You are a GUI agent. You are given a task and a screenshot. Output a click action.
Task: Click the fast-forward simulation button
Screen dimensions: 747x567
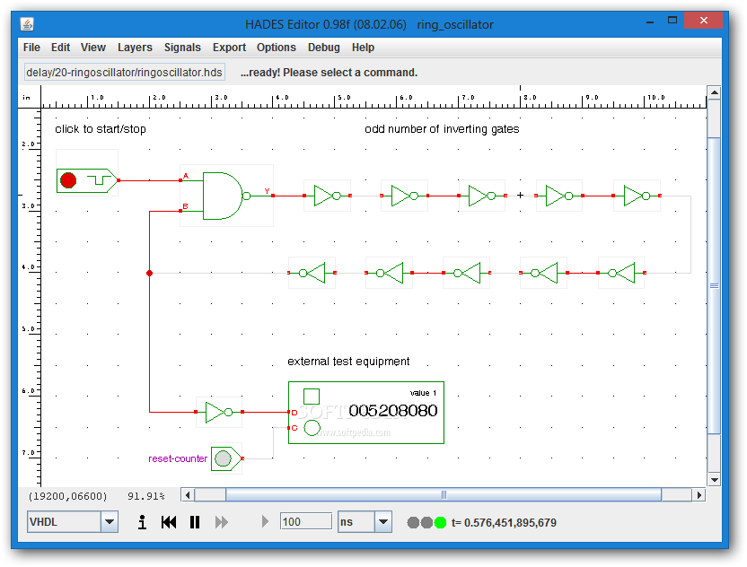point(222,522)
